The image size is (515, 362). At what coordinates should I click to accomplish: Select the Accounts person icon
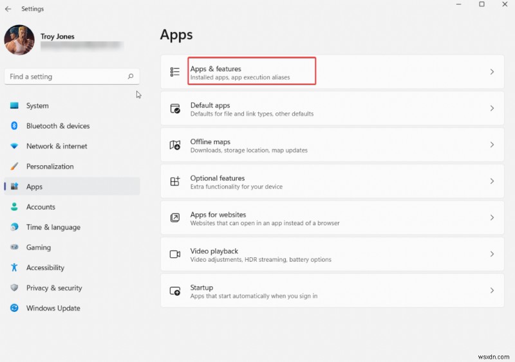point(14,207)
